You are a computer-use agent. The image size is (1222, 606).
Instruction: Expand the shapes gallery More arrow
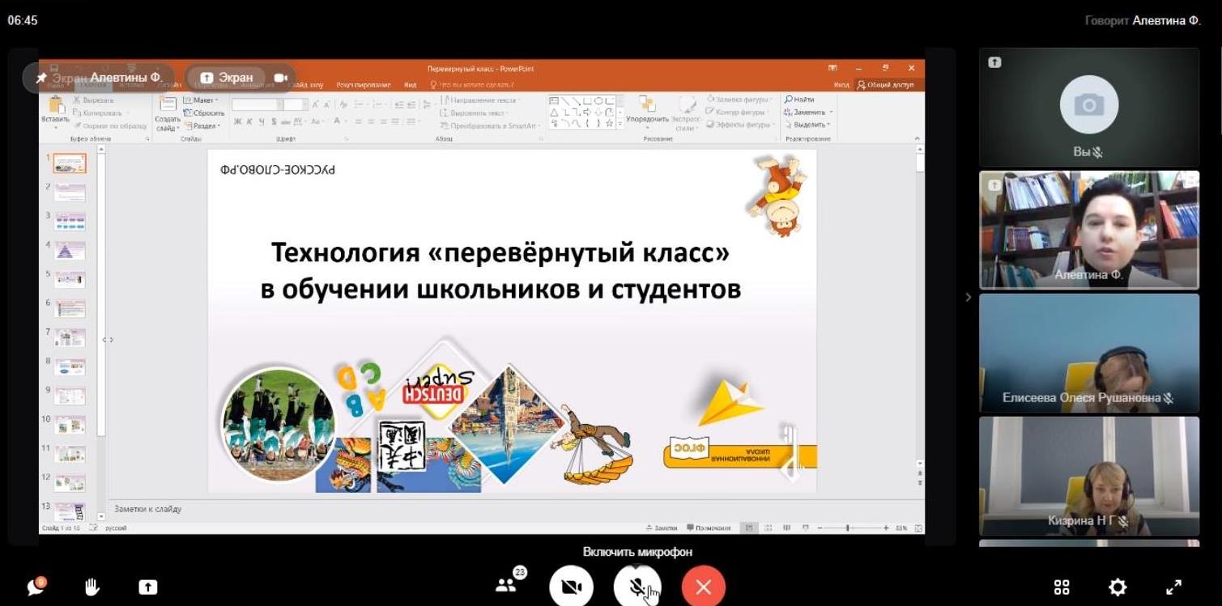coord(620,125)
